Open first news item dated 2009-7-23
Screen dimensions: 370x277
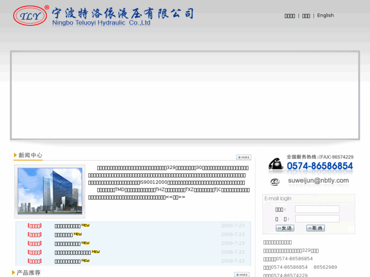[68, 226]
